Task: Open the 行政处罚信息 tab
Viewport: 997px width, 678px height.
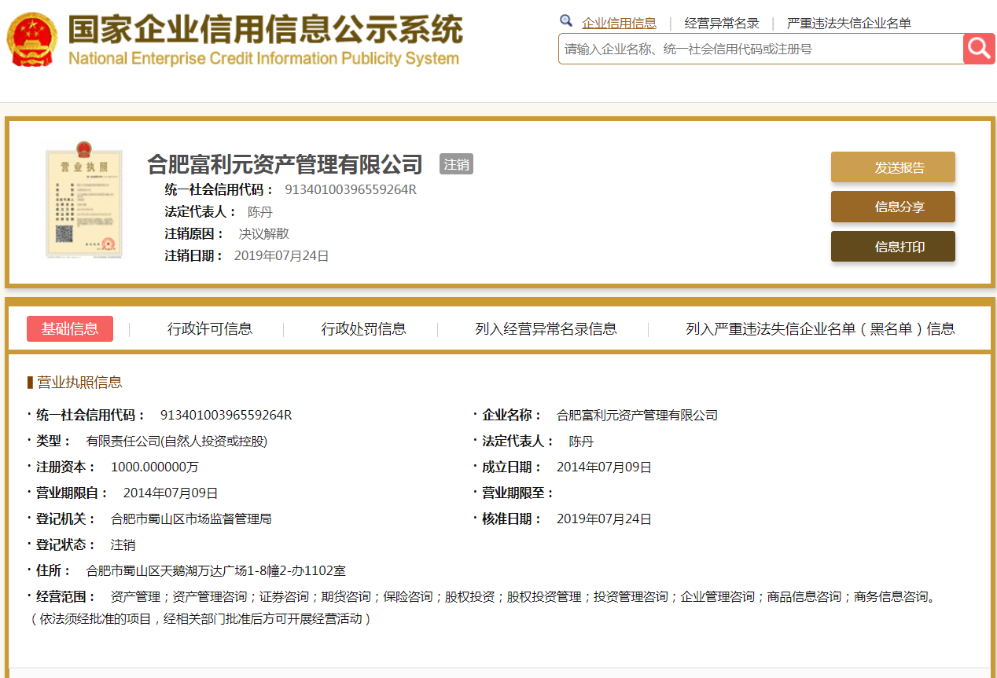Action: [x=363, y=328]
